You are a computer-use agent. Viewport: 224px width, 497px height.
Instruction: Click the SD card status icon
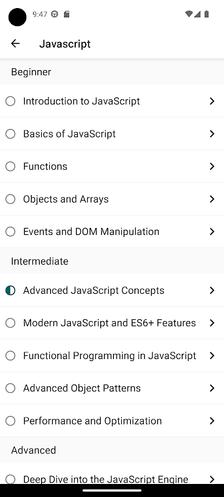67,14
